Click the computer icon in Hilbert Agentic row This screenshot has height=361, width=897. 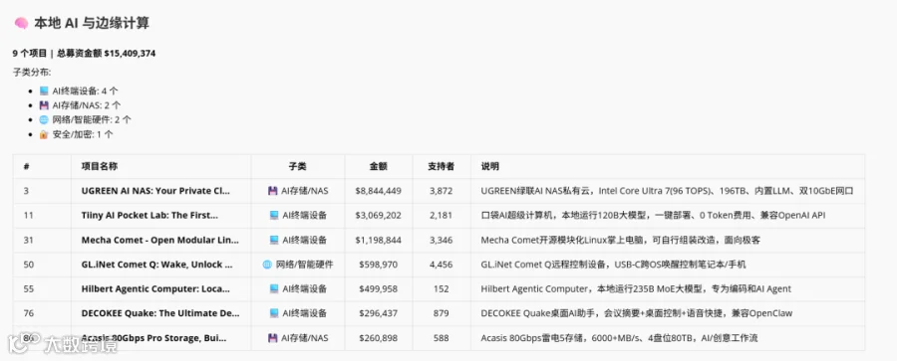[x=274, y=289]
